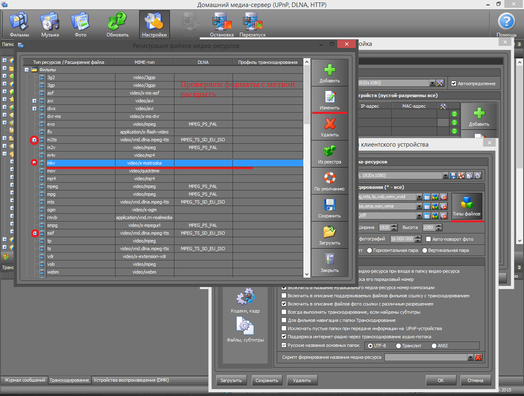
Task: Click the Удалить red cross button
Action: click(330, 127)
